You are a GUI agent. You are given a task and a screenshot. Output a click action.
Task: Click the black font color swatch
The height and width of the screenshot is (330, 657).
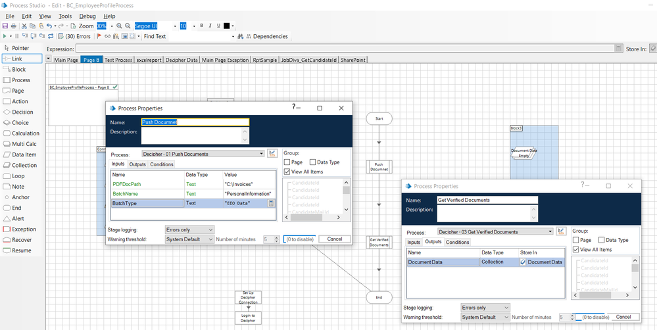pos(227,26)
